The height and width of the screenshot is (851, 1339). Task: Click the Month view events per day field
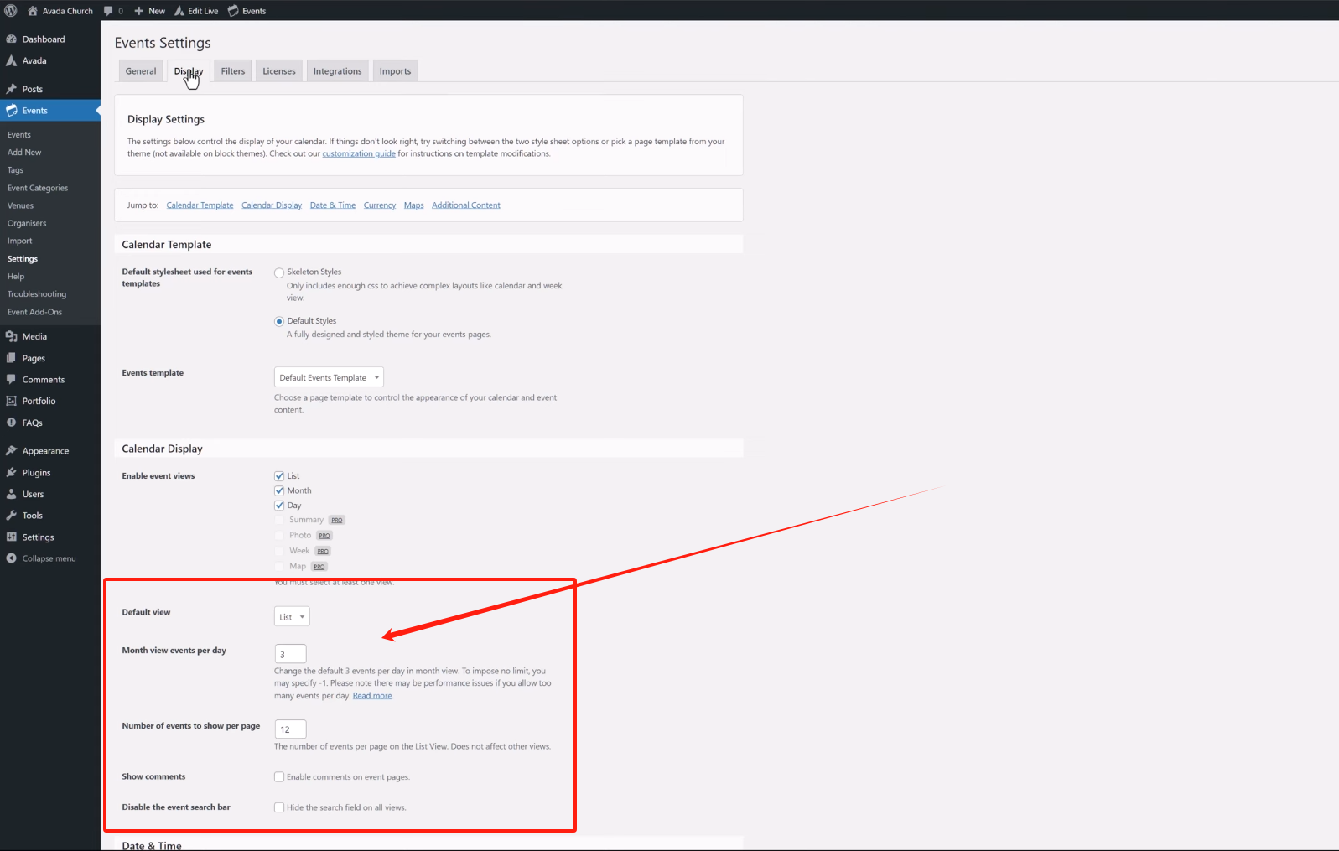290,654
